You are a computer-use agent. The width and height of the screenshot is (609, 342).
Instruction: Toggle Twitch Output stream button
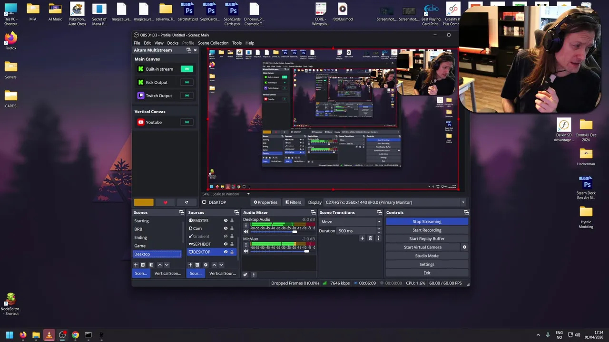[187, 95]
